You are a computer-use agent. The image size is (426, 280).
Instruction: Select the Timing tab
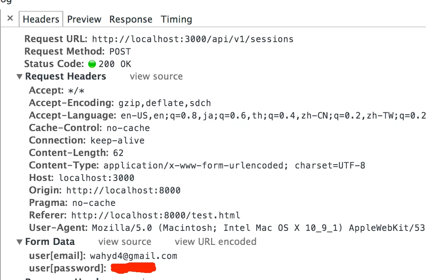pyautogui.click(x=176, y=19)
